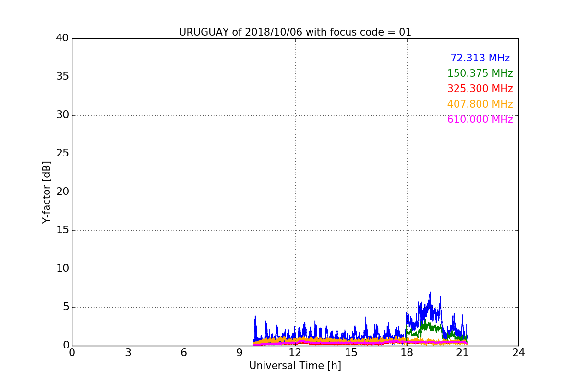The image size is (576, 384).
Task: Click the x-axis tick value 6
Action: (184, 353)
